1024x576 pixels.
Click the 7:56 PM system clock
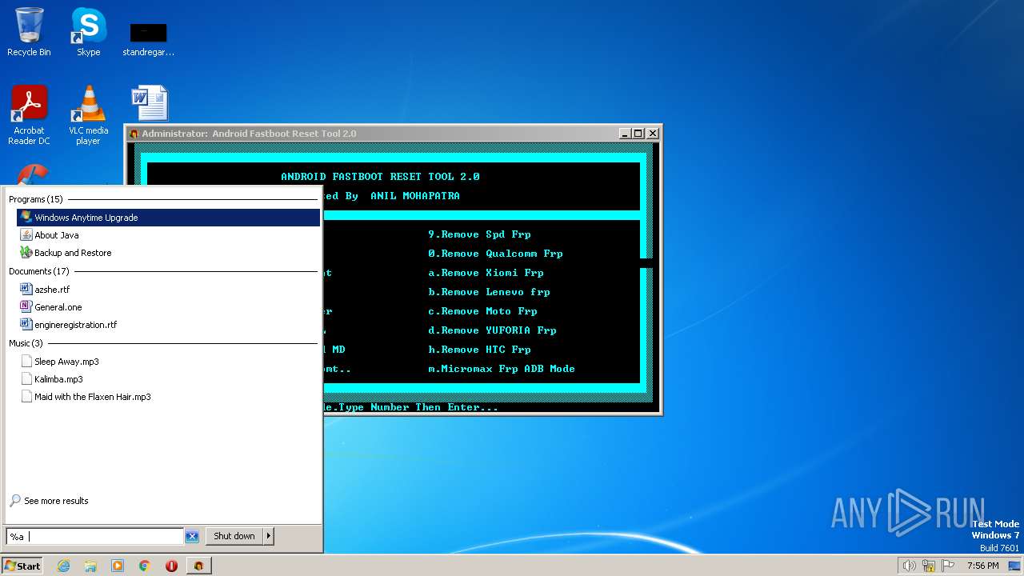click(982, 566)
